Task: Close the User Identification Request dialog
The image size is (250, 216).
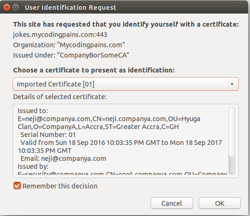Action: pyautogui.click(x=7, y=7)
